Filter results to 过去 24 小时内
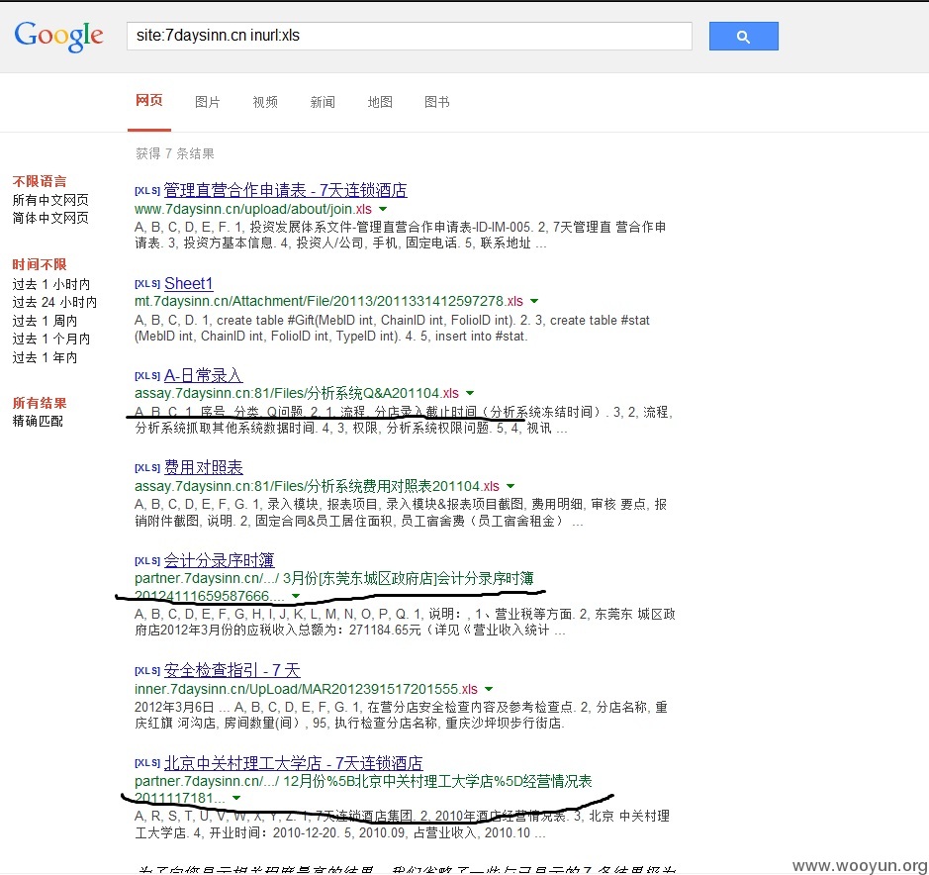 pyautogui.click(x=54, y=302)
